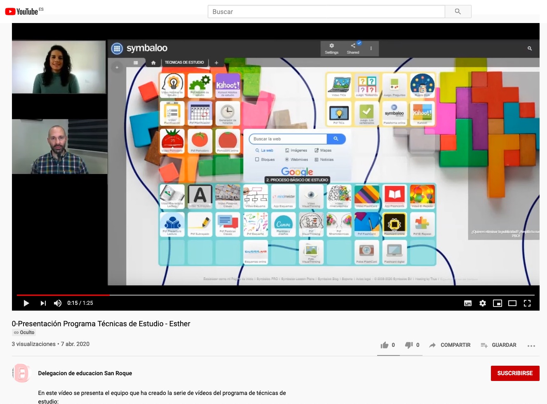Add a new webmix tab with plus
This screenshot has width=547, height=404.
(216, 63)
